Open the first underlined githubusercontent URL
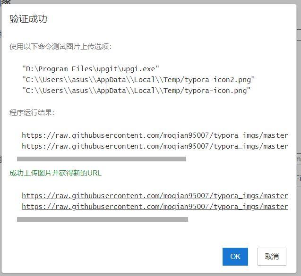This screenshot has width=301, height=276. point(155,196)
